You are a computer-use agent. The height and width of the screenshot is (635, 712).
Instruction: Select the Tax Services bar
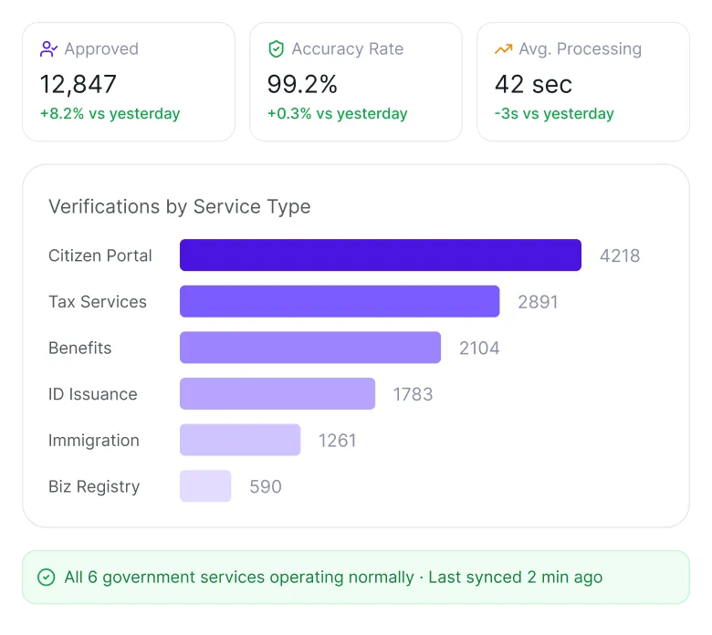(340, 301)
